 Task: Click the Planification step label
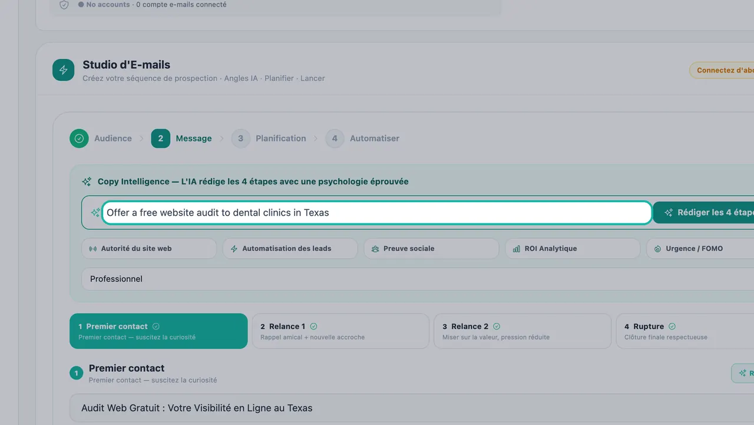click(x=281, y=139)
